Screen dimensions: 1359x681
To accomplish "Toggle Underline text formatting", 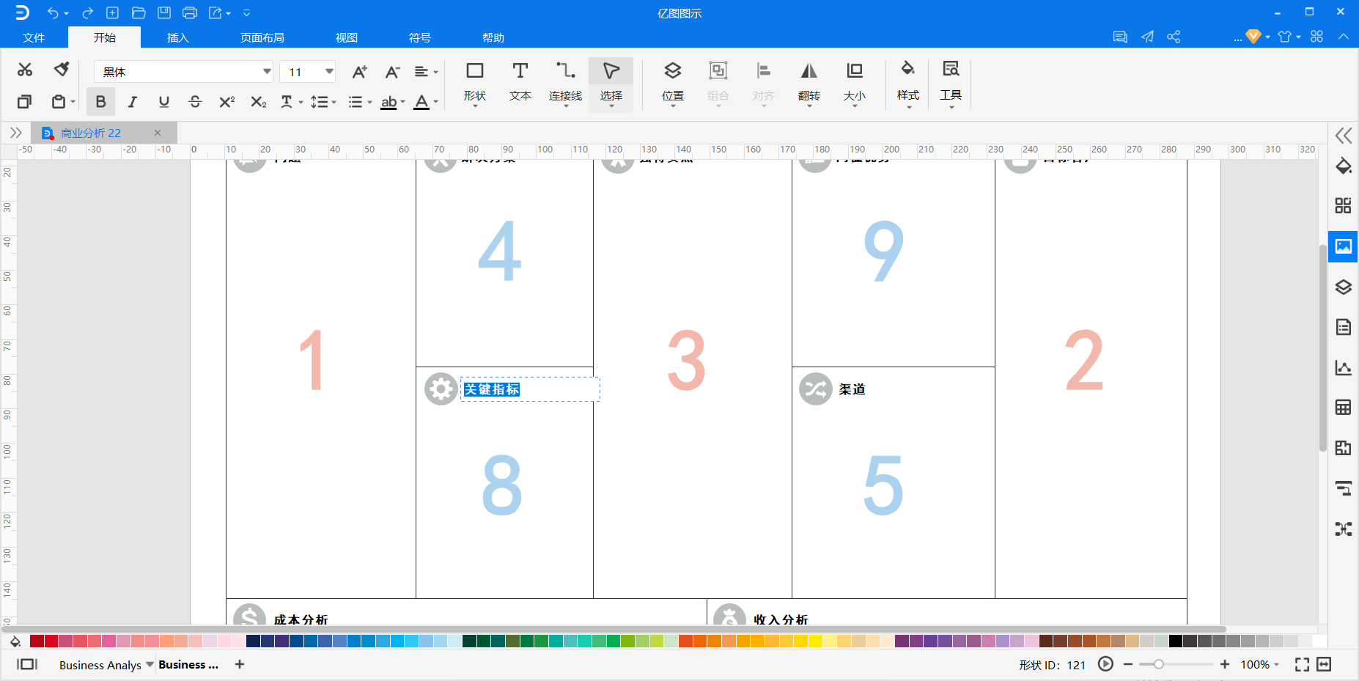I will coord(164,102).
